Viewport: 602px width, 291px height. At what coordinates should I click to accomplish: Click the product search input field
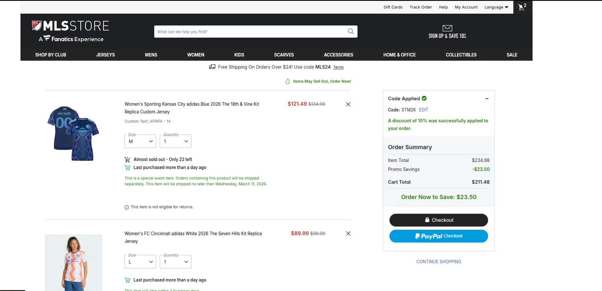(x=251, y=32)
